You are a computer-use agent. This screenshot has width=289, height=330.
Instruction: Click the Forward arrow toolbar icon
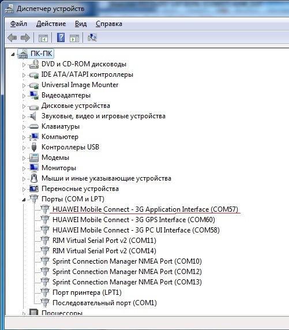[x=25, y=38]
